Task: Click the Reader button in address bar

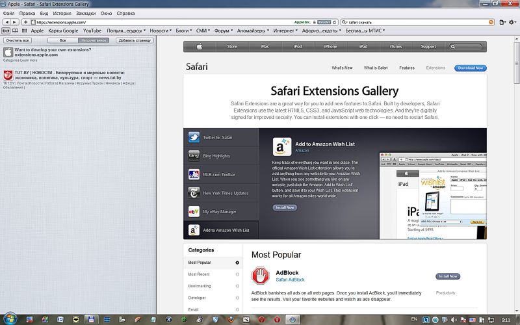Action: [324, 22]
